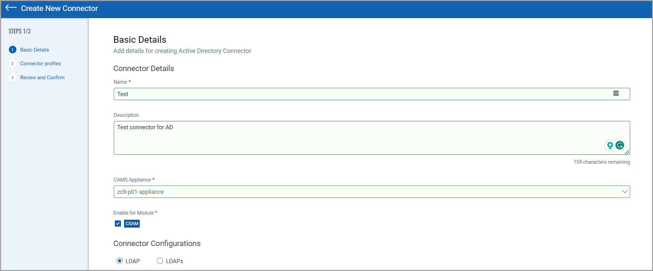The image size is (653, 271).
Task: Click the CSAM module tag
Action: 132,223
